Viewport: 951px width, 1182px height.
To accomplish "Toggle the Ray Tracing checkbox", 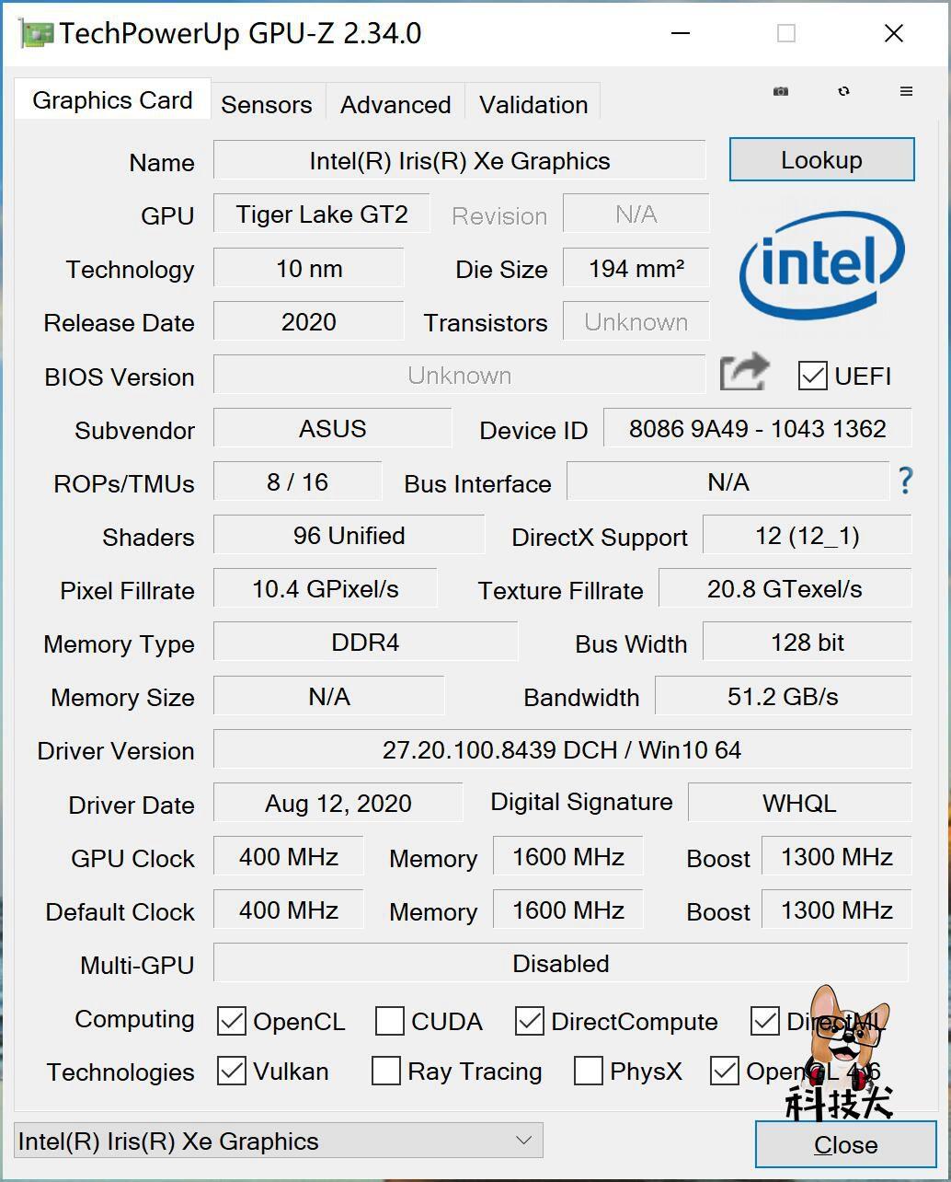I will click(386, 1071).
